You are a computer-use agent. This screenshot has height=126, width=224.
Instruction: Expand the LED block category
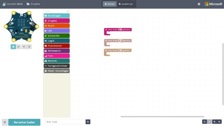(x=57, y=31)
